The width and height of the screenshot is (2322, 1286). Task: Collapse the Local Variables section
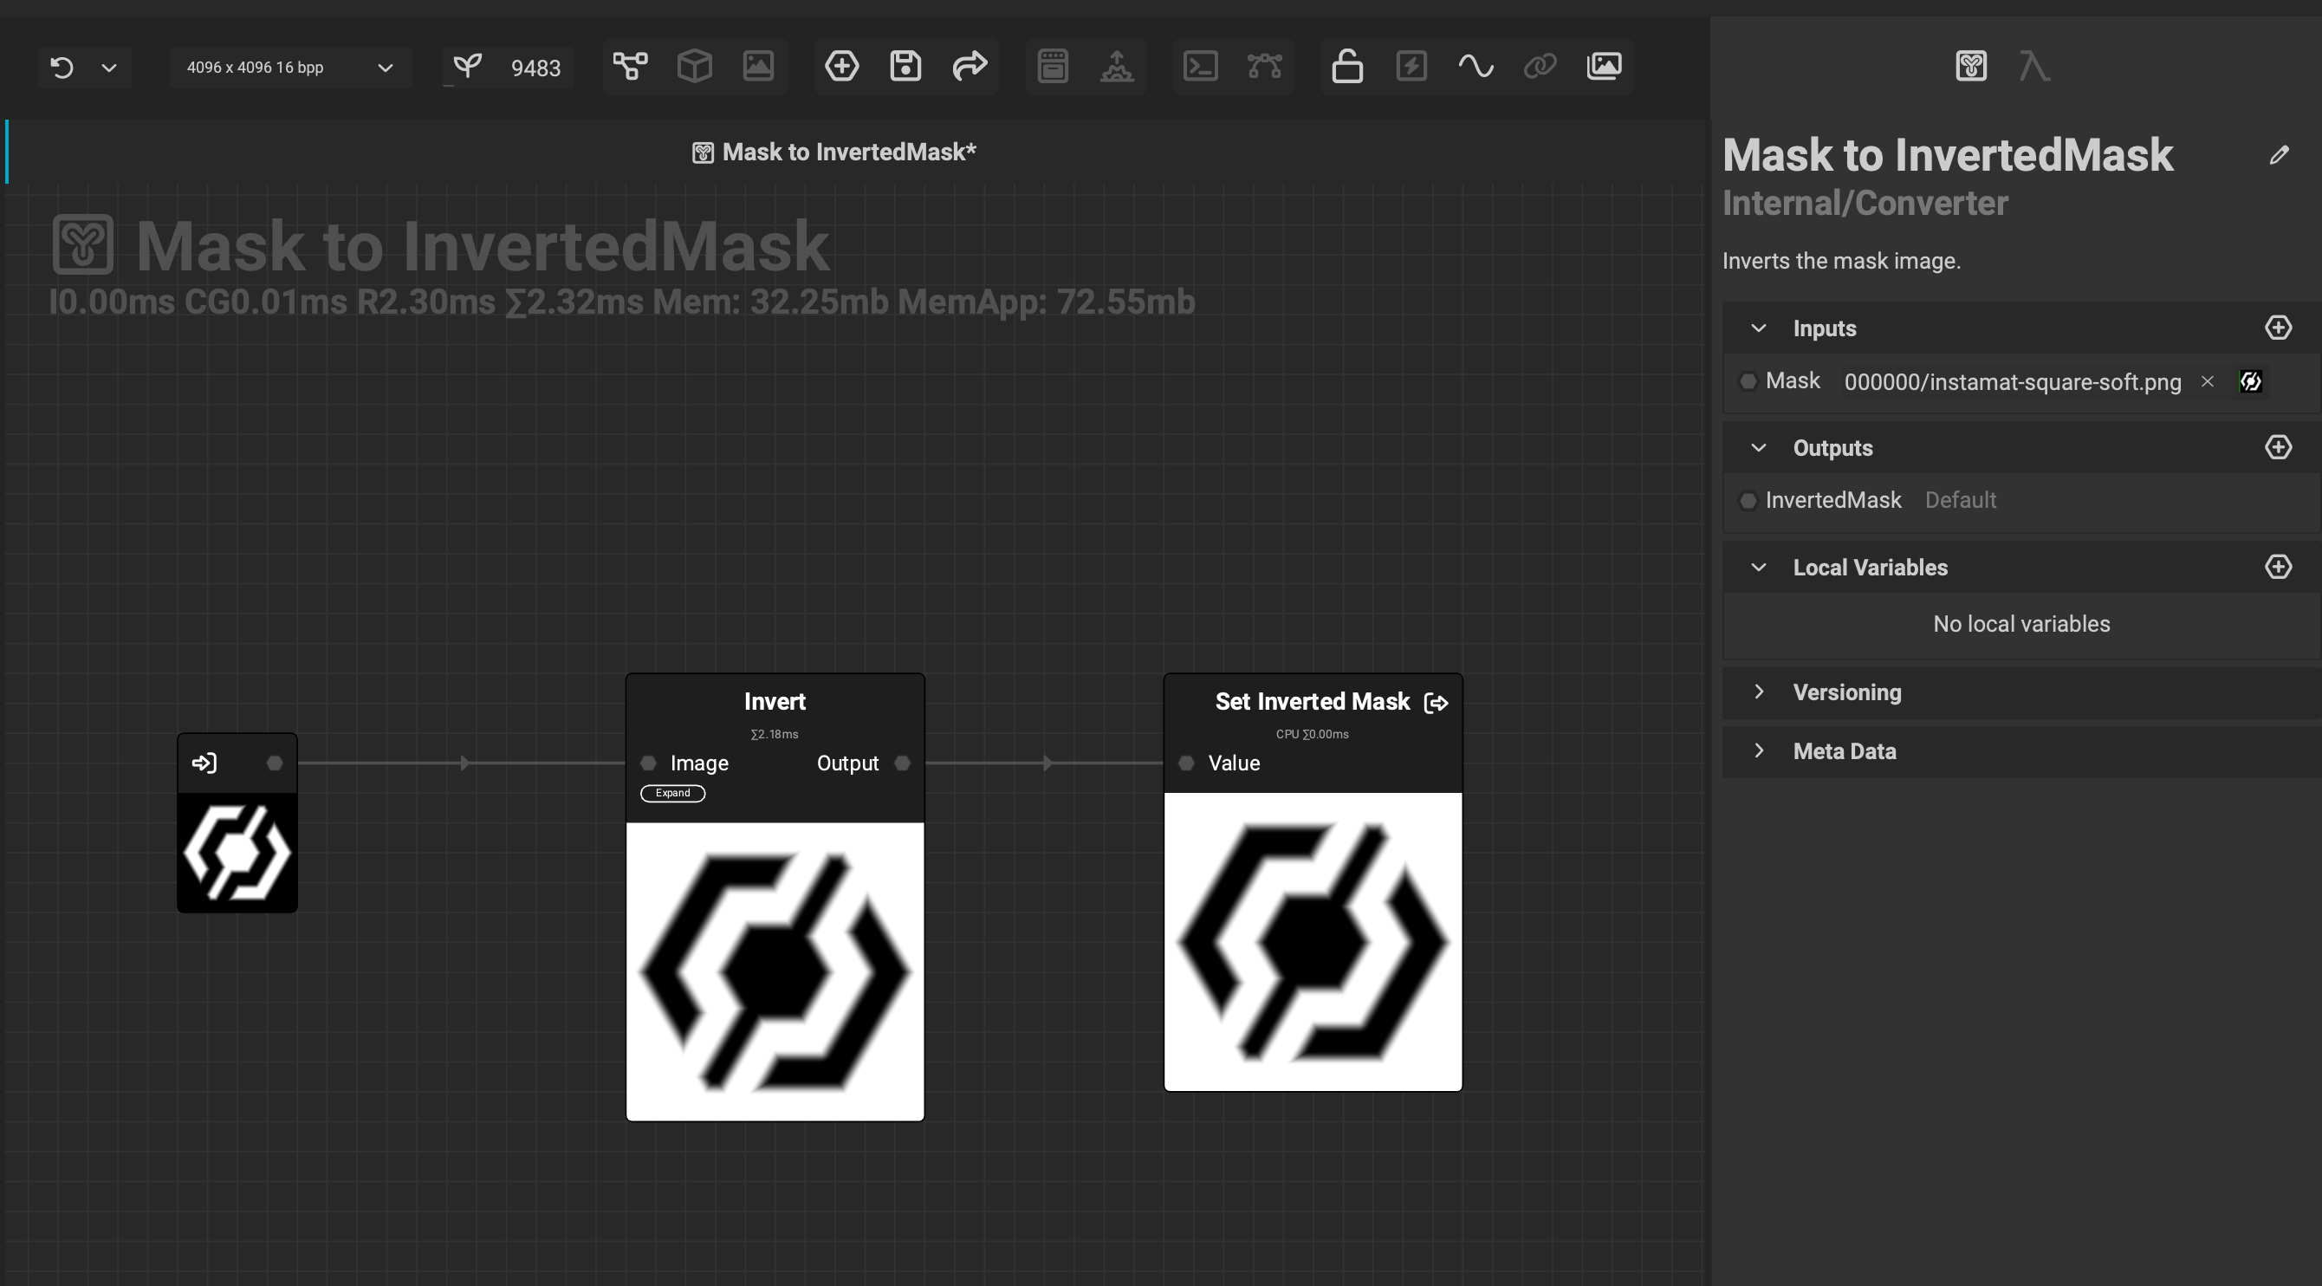coord(1758,568)
